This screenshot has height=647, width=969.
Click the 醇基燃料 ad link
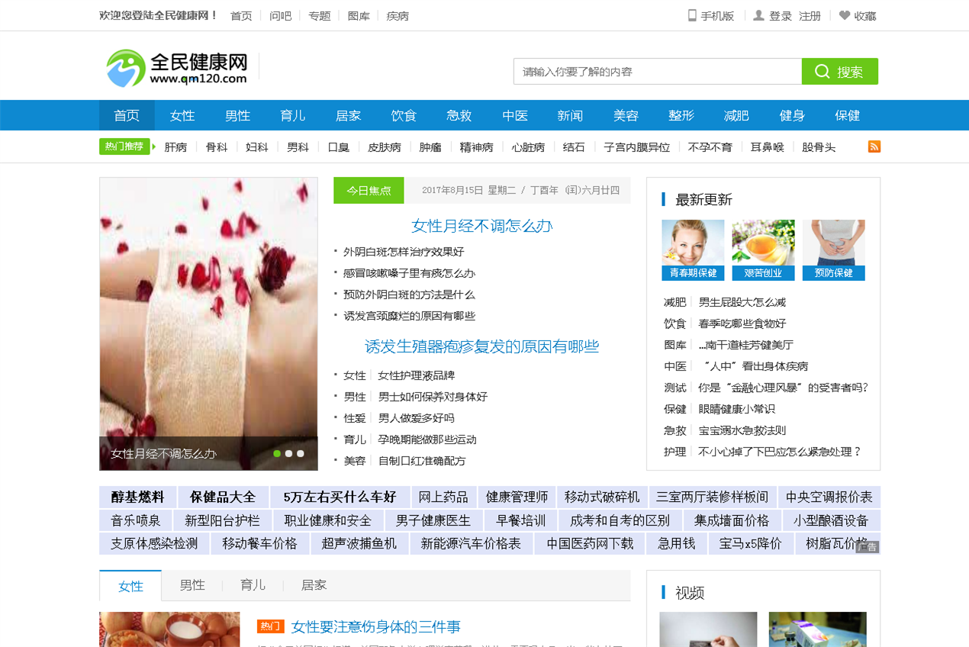[138, 497]
